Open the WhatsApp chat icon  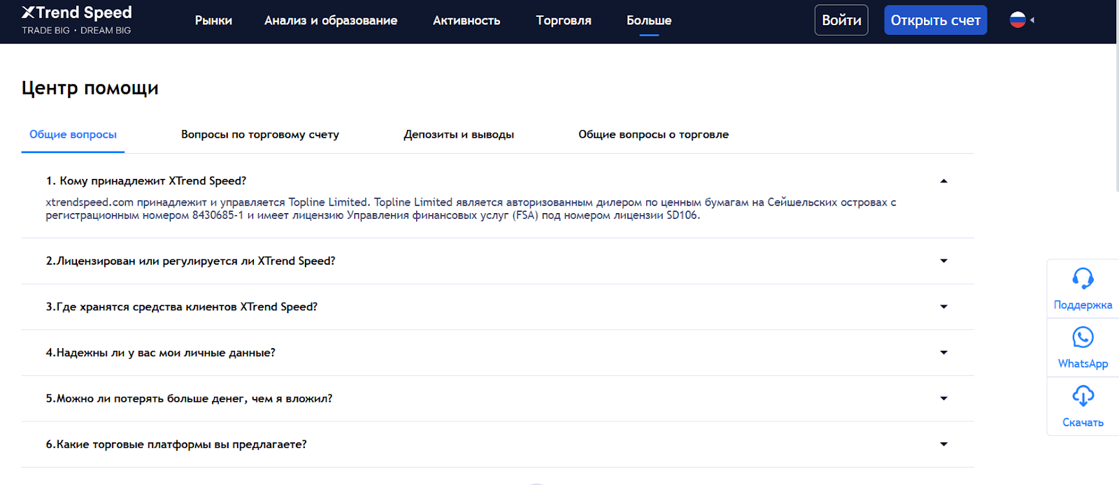tap(1083, 338)
